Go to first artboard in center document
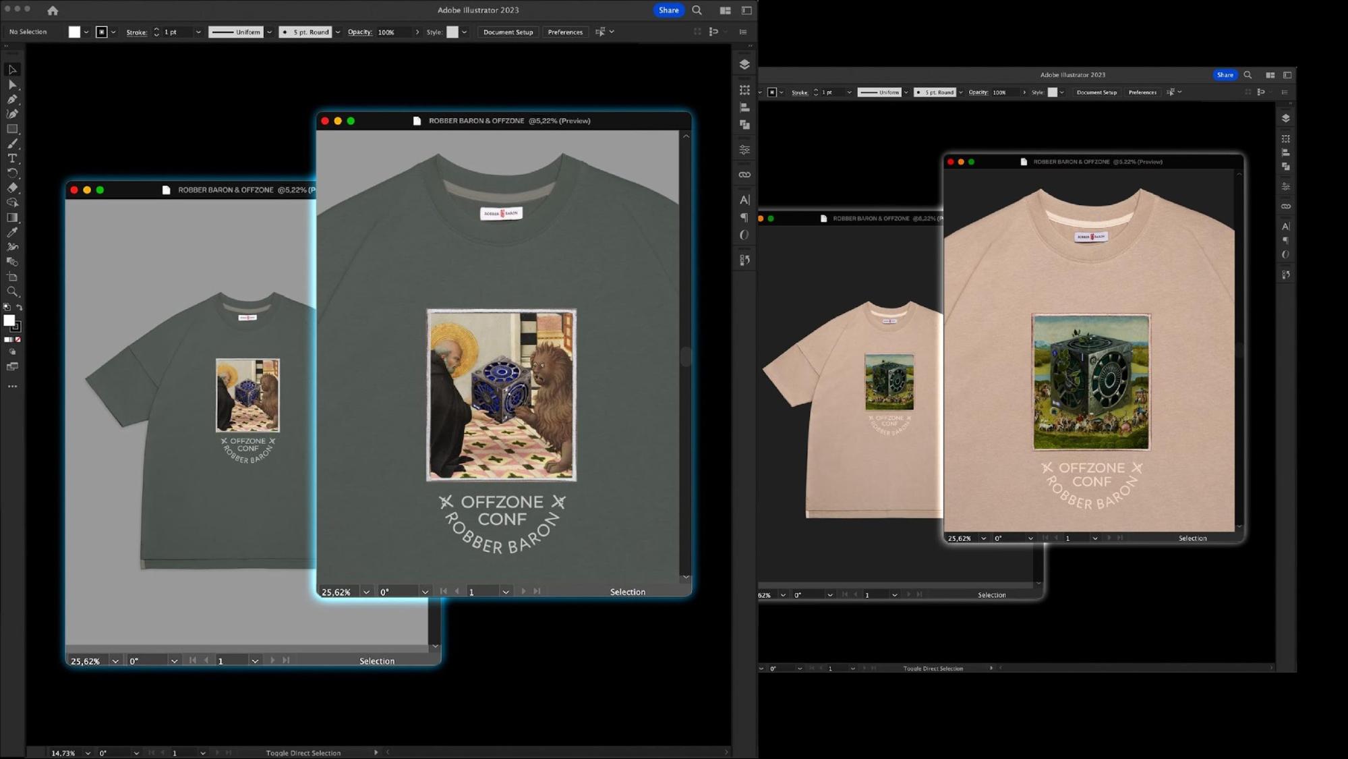 coord(443,592)
